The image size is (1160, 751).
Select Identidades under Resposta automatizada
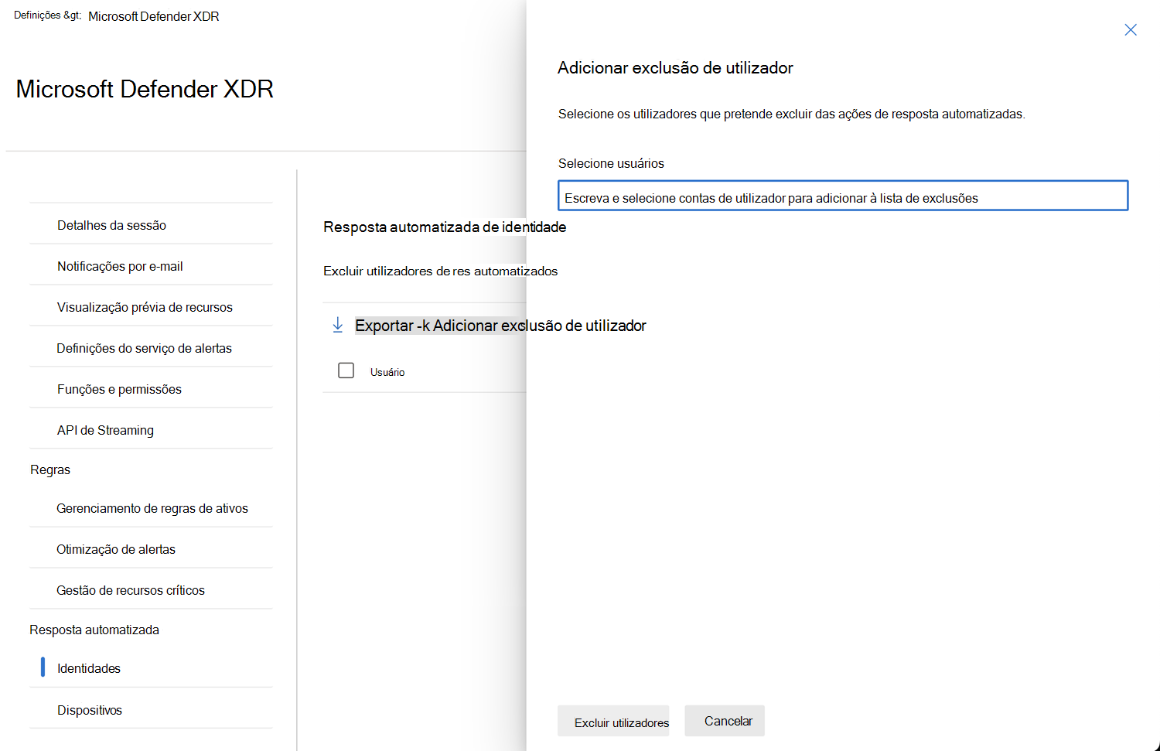click(x=89, y=668)
